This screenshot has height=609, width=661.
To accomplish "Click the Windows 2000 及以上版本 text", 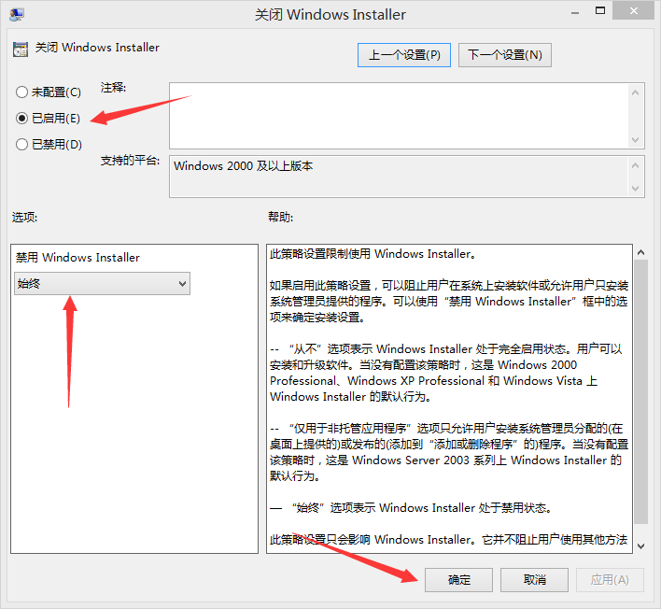I will click(244, 165).
